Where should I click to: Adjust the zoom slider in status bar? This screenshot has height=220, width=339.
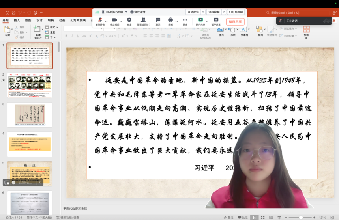pos(301,218)
